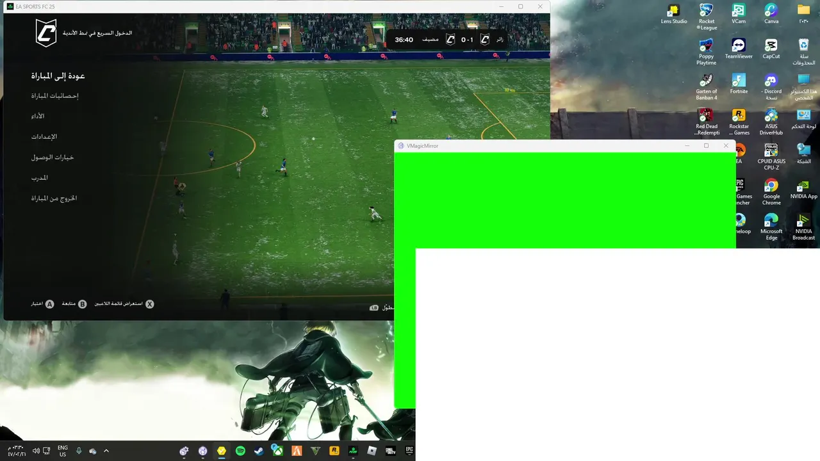Open Steam from the taskbar
Viewport: 820px width, 461px height.
click(259, 451)
